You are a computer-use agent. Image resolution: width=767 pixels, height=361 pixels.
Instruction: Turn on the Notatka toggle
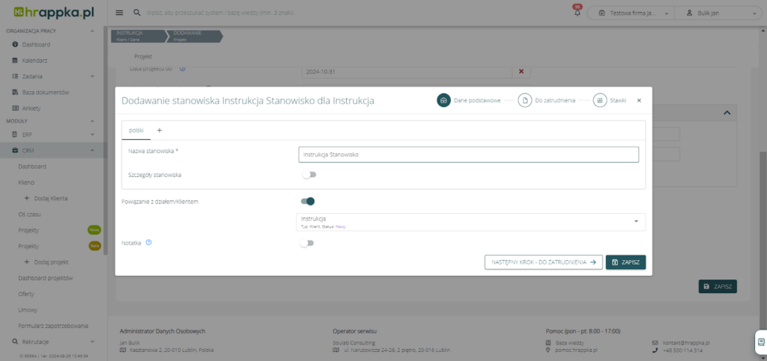pos(308,243)
